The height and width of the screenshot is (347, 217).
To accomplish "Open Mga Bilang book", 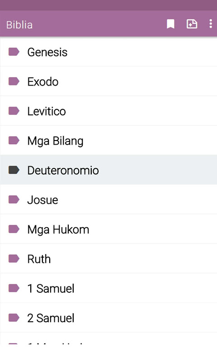I will pos(108,141).
